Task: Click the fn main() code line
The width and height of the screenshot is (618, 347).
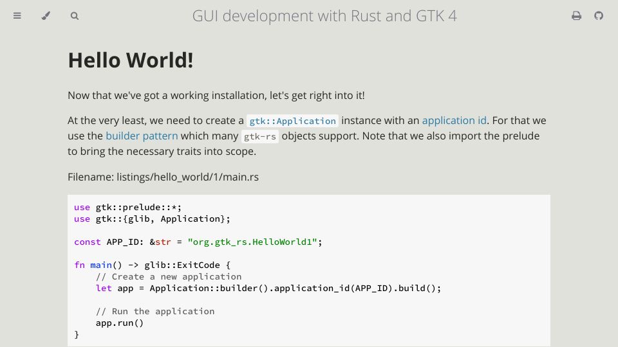Action: coord(152,265)
